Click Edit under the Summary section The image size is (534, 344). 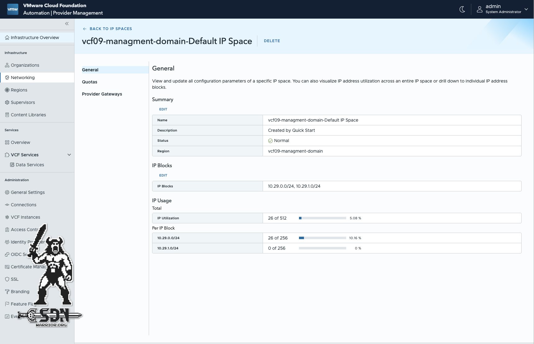point(163,109)
